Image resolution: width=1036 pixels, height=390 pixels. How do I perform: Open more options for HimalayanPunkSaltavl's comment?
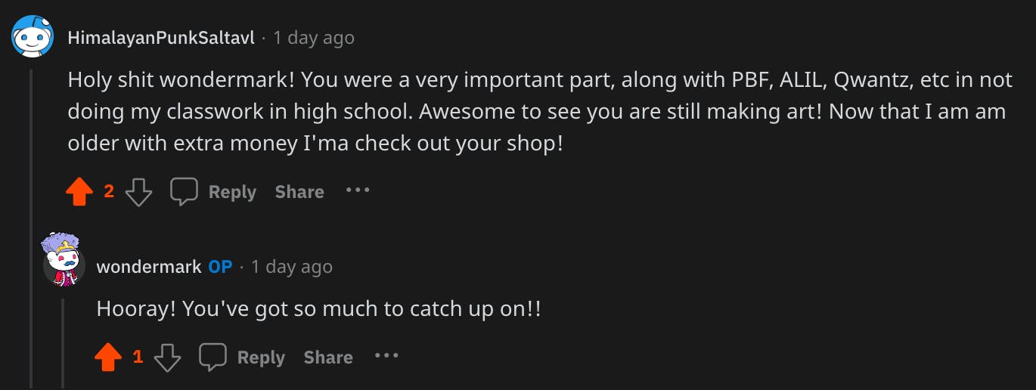358,190
